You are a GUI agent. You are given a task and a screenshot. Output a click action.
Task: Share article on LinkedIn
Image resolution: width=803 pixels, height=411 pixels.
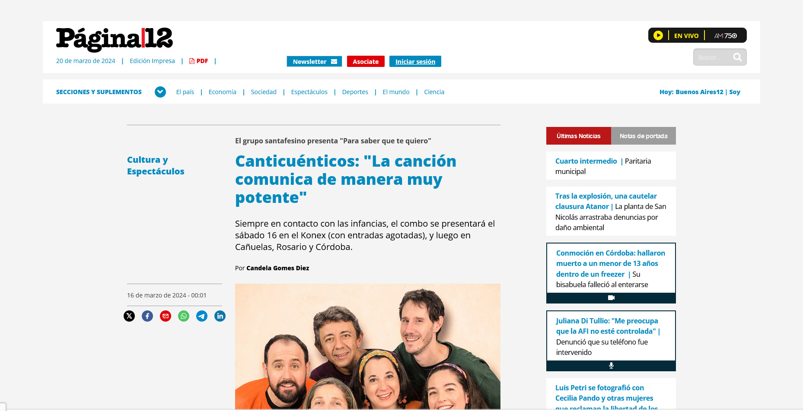point(220,316)
